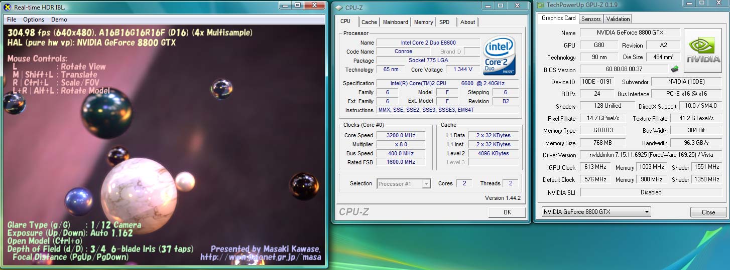Click the Texture Fillrate value 41.2 GTexel/s
The width and height of the screenshot is (730, 270).
pos(696,118)
